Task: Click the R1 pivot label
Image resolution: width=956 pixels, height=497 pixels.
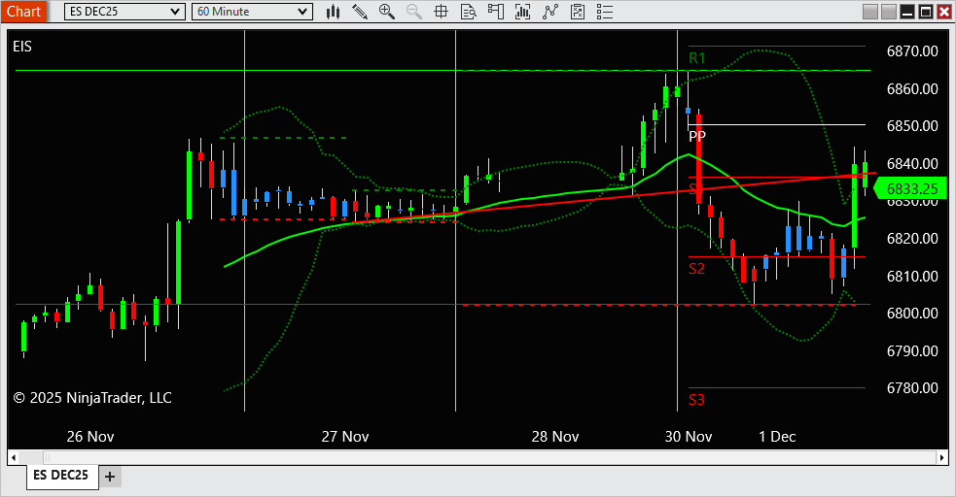Action: click(697, 58)
